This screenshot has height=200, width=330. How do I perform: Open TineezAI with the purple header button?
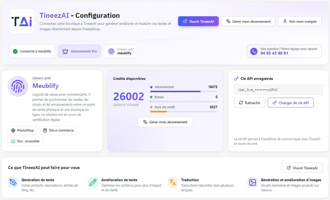click(x=198, y=21)
